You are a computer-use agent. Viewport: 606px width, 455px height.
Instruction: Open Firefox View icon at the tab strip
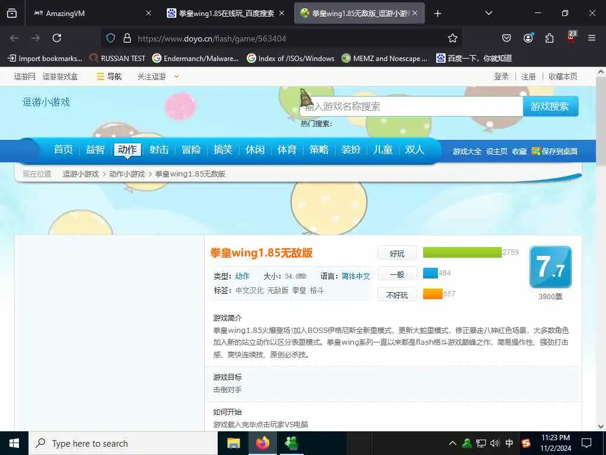tap(12, 13)
